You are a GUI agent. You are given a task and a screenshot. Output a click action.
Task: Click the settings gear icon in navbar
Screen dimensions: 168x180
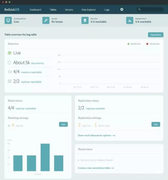click(122, 9)
